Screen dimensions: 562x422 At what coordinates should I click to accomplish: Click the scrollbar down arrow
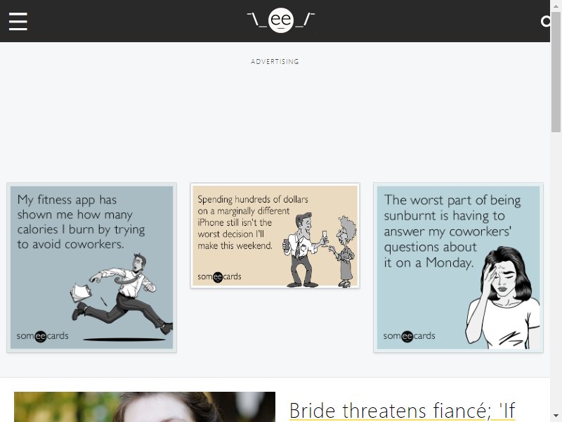(556, 416)
